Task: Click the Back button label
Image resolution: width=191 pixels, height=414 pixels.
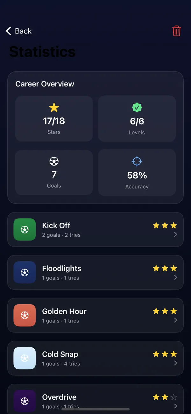Action: coord(23,31)
